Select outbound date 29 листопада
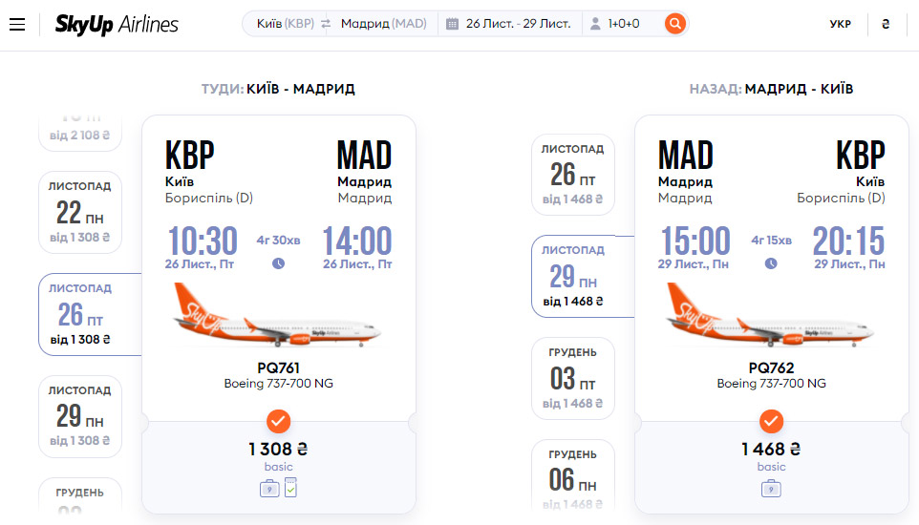The height and width of the screenshot is (525, 919). click(79, 416)
